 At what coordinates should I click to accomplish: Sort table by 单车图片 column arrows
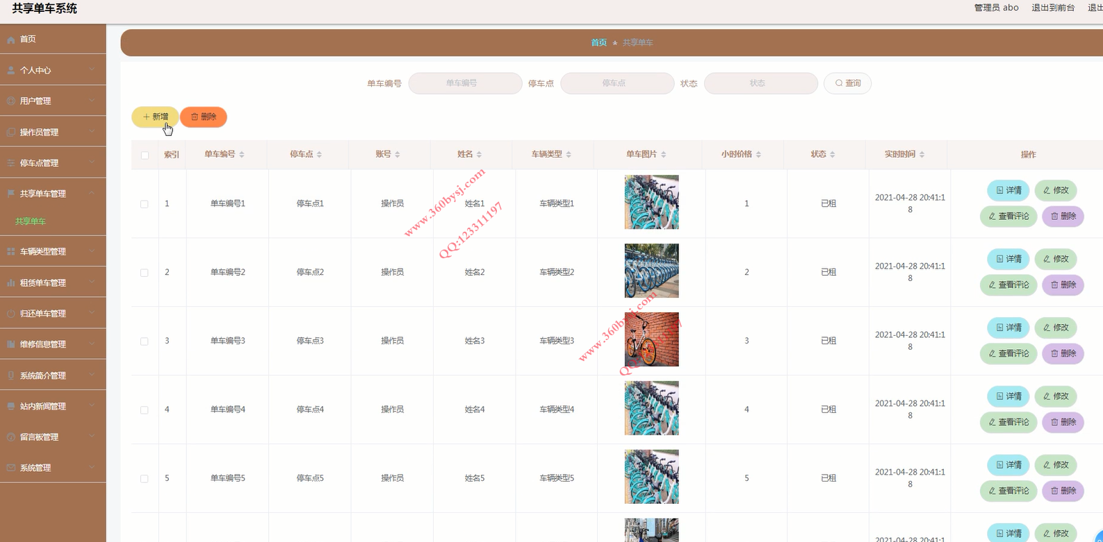tap(664, 155)
